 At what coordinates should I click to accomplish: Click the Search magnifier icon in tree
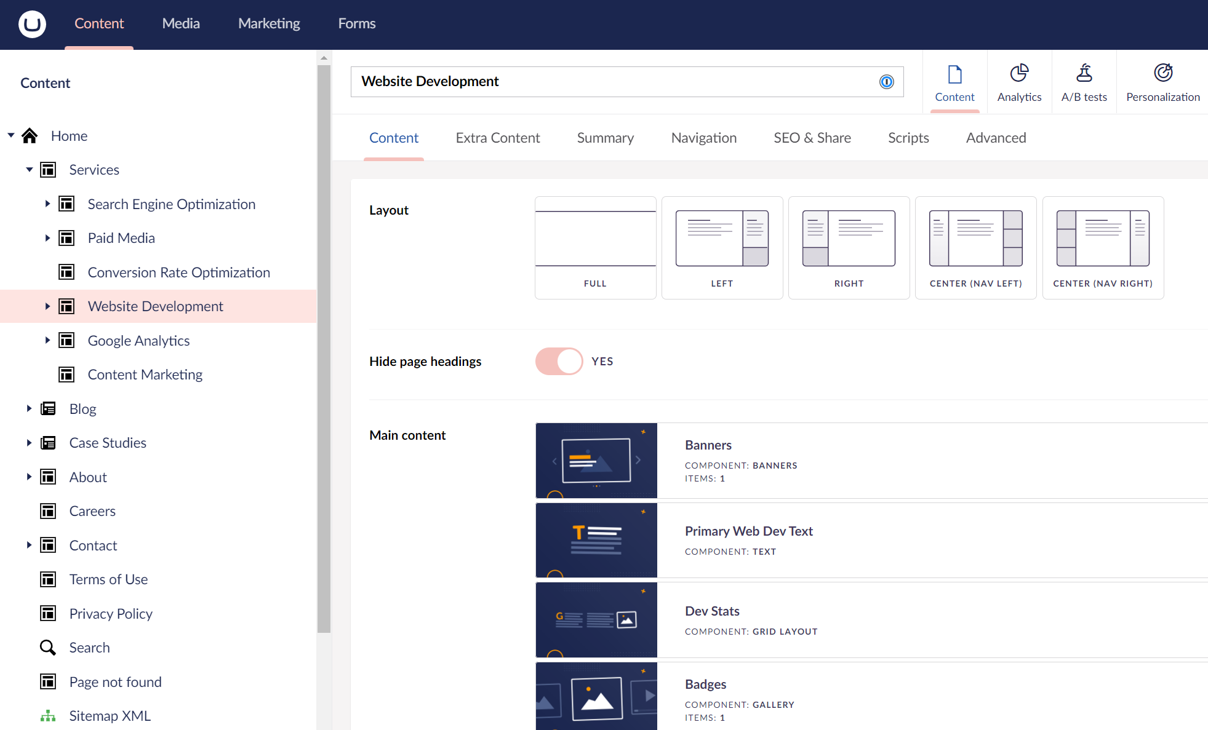[x=48, y=648]
